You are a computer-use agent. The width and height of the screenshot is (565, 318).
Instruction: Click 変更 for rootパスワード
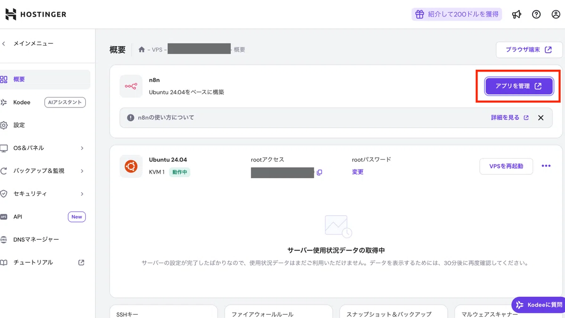358,172
